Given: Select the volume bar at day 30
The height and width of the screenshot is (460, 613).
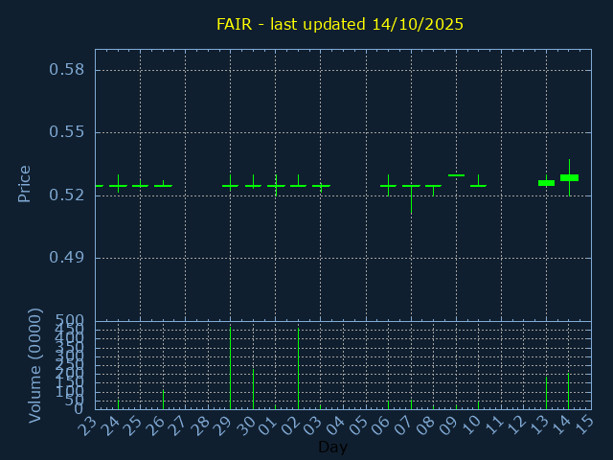Looking at the screenshot, I should click(x=253, y=388).
